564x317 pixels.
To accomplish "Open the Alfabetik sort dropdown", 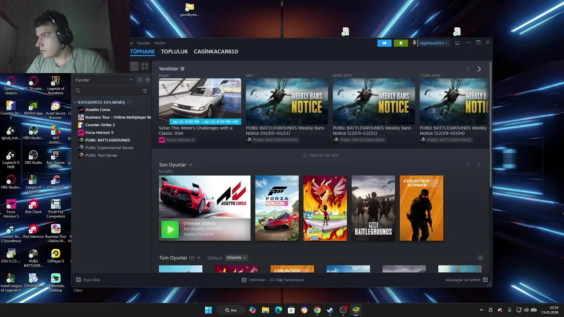I will pos(237,258).
